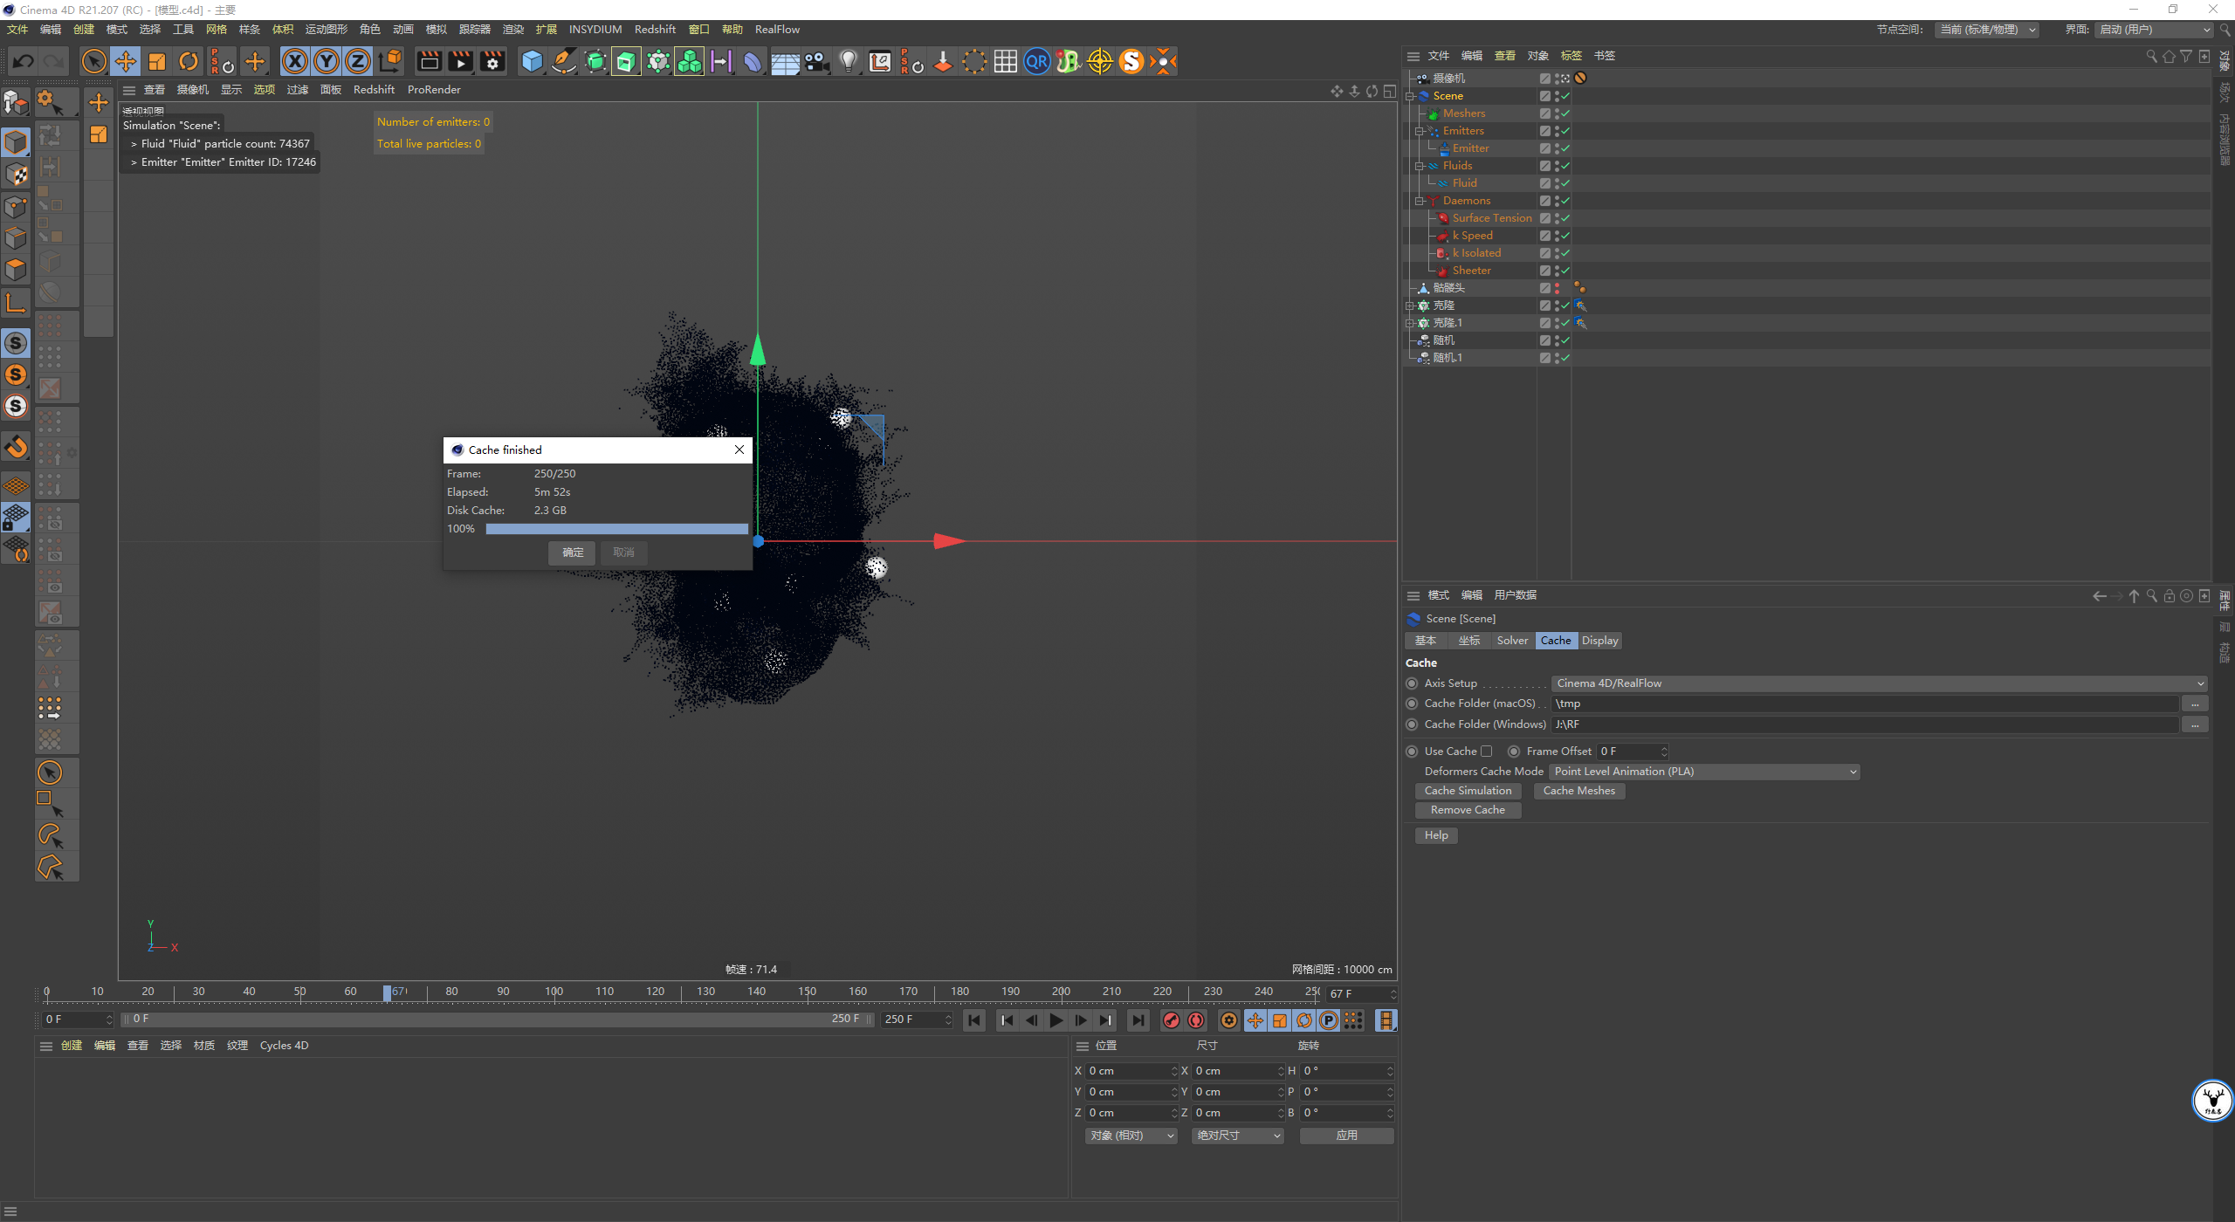Open the Axis Setup dropdown
The image size is (2235, 1222).
coord(1879,683)
